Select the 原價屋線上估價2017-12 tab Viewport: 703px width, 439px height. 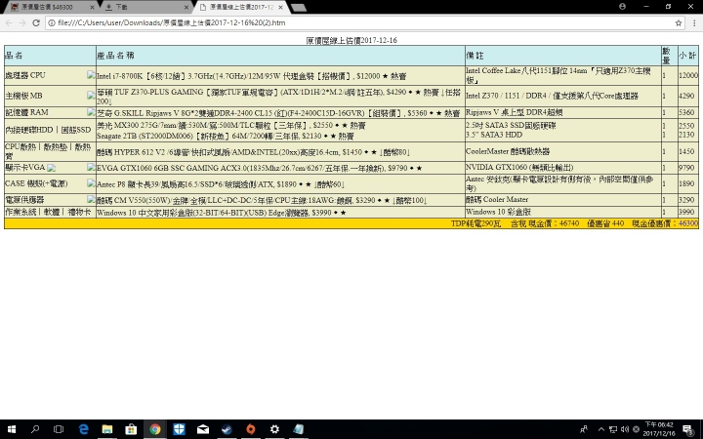coord(241,7)
